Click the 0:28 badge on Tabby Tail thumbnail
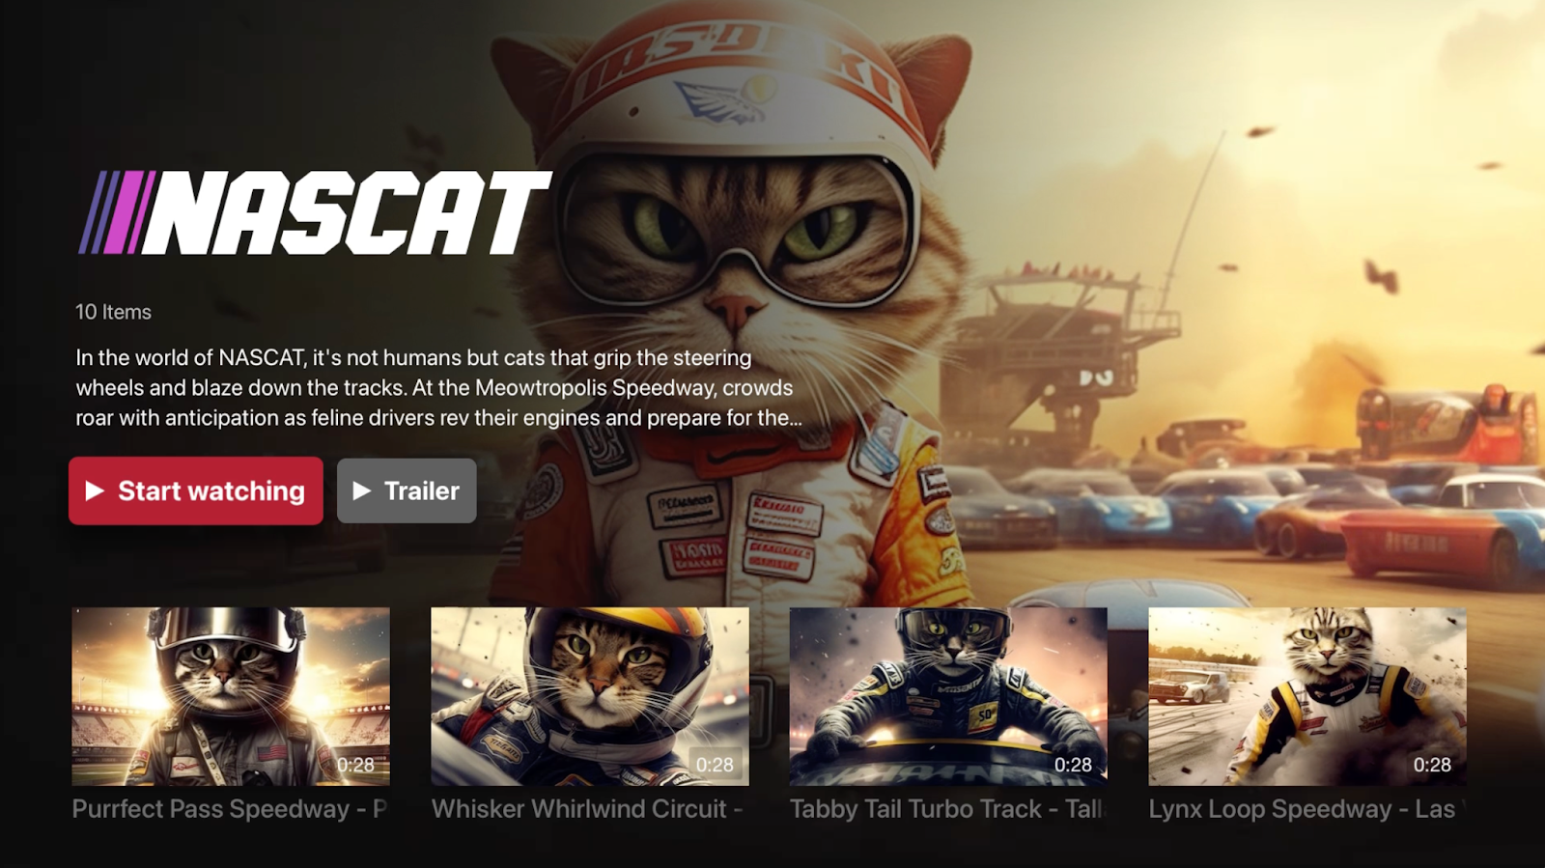This screenshot has width=1545, height=868. [x=1073, y=765]
